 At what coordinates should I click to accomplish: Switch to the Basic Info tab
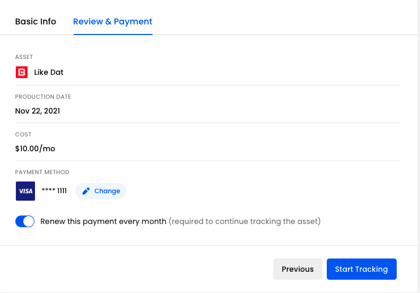point(35,22)
